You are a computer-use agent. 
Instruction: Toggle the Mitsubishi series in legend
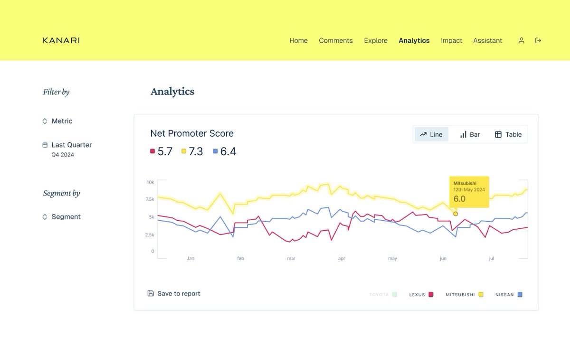(x=465, y=295)
